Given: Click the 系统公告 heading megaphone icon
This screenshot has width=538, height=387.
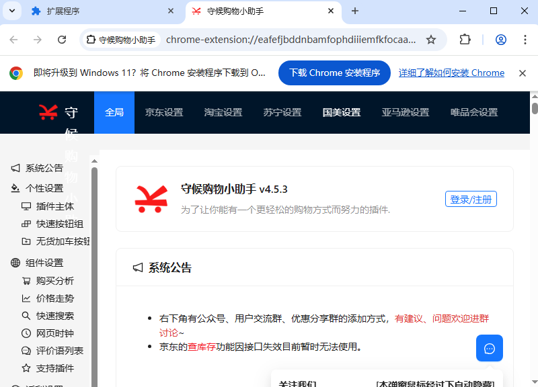Looking at the screenshot, I should click(138, 267).
